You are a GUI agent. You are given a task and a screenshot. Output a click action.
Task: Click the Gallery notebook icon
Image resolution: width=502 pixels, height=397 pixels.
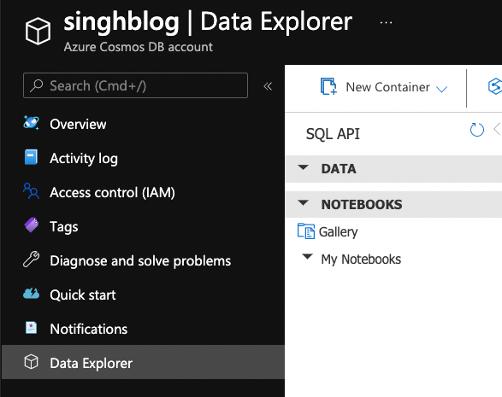point(306,231)
